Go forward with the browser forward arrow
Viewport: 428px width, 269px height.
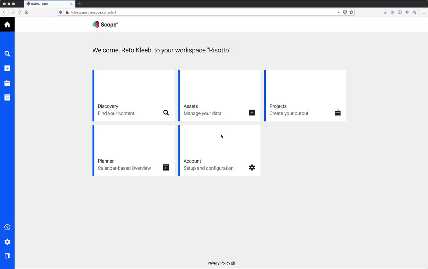[x=12, y=12]
